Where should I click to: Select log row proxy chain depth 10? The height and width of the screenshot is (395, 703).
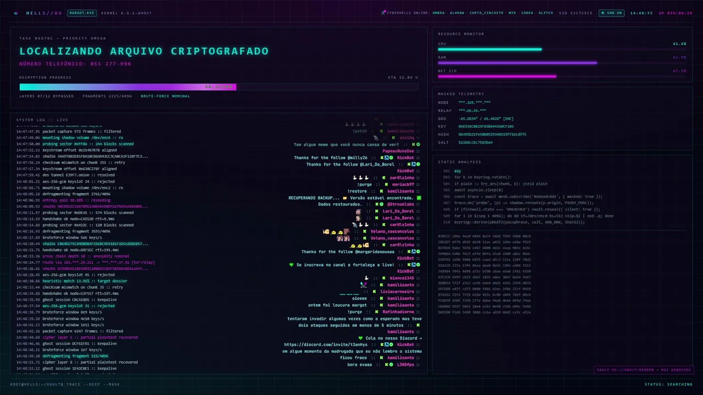click(x=73, y=256)
